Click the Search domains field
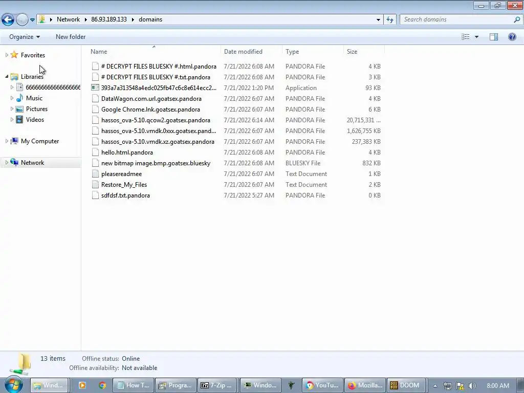 point(456,20)
